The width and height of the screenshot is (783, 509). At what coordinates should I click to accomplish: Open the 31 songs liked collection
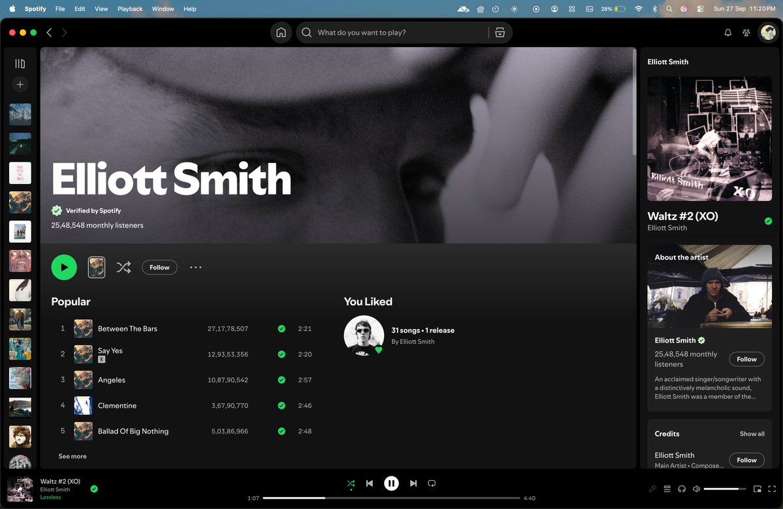click(x=423, y=330)
